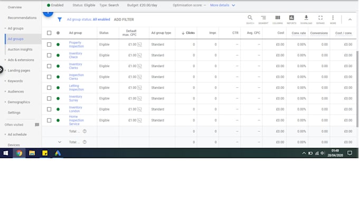The width and height of the screenshot is (359, 202).
Task: Select all ad groups with header checkbox
Action: point(49,33)
